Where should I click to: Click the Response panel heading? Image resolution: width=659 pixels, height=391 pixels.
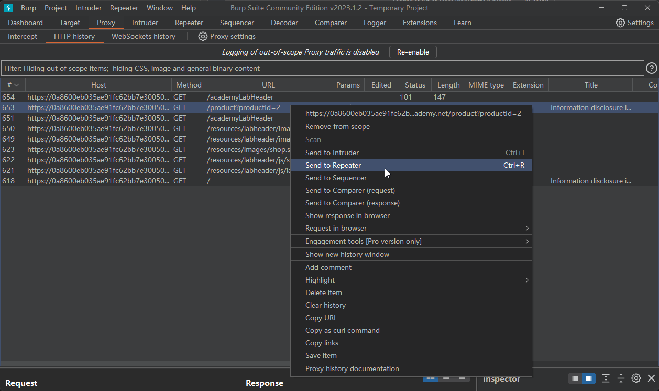[265, 383]
